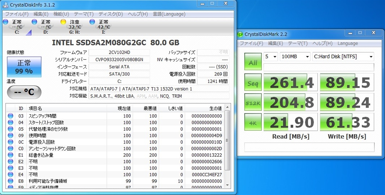Click the SMART list scrollbar down arrow
This screenshot has width=385, height=195.
[227, 185]
